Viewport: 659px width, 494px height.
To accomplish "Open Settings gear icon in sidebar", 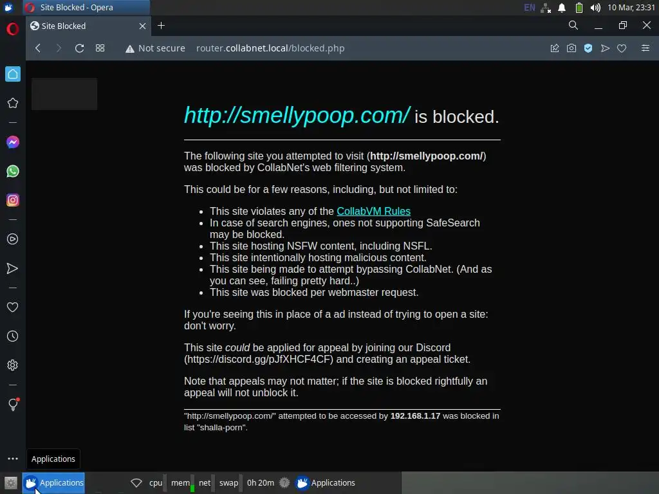I will 13,365.
